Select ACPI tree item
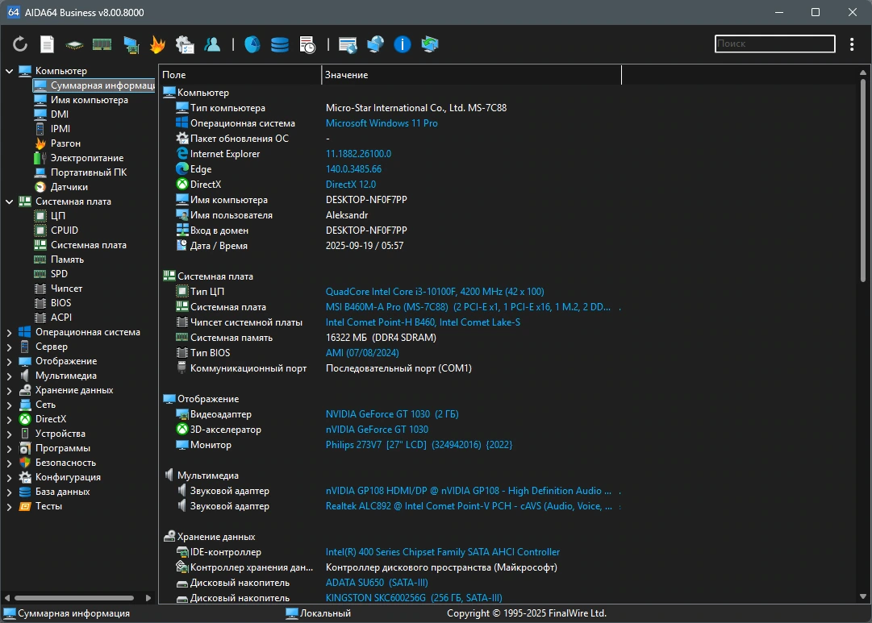This screenshot has height=623, width=872. [61, 318]
